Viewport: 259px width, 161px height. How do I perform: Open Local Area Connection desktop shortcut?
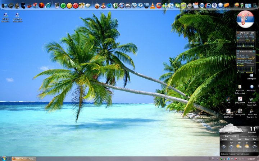pyautogui.click(x=17, y=18)
